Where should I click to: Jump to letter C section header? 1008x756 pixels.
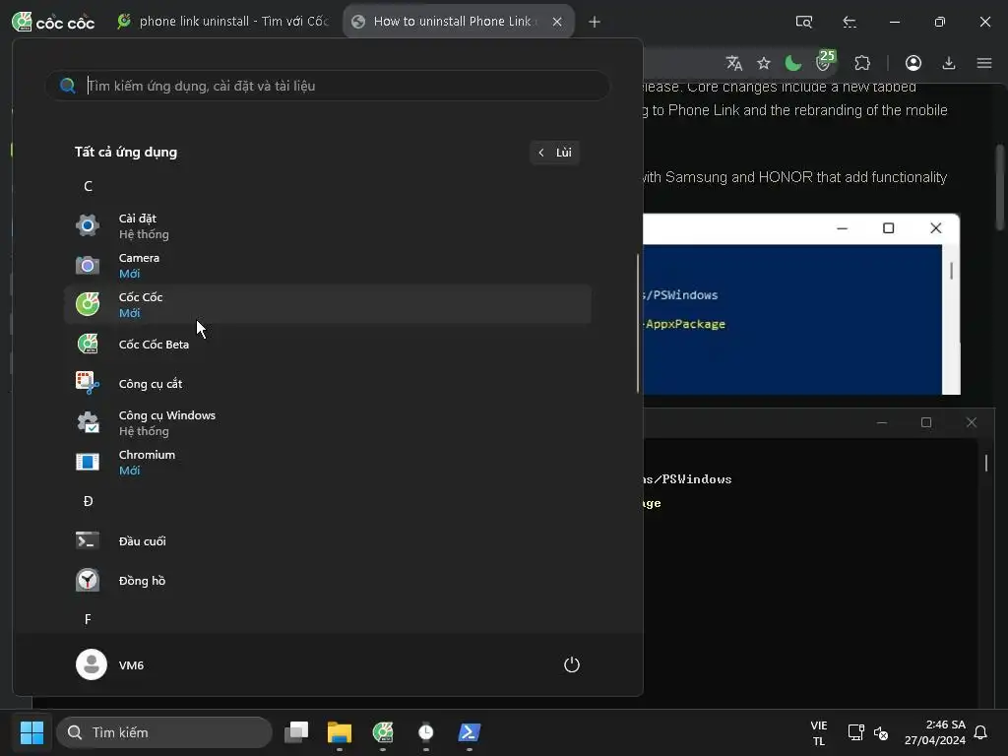[88, 186]
